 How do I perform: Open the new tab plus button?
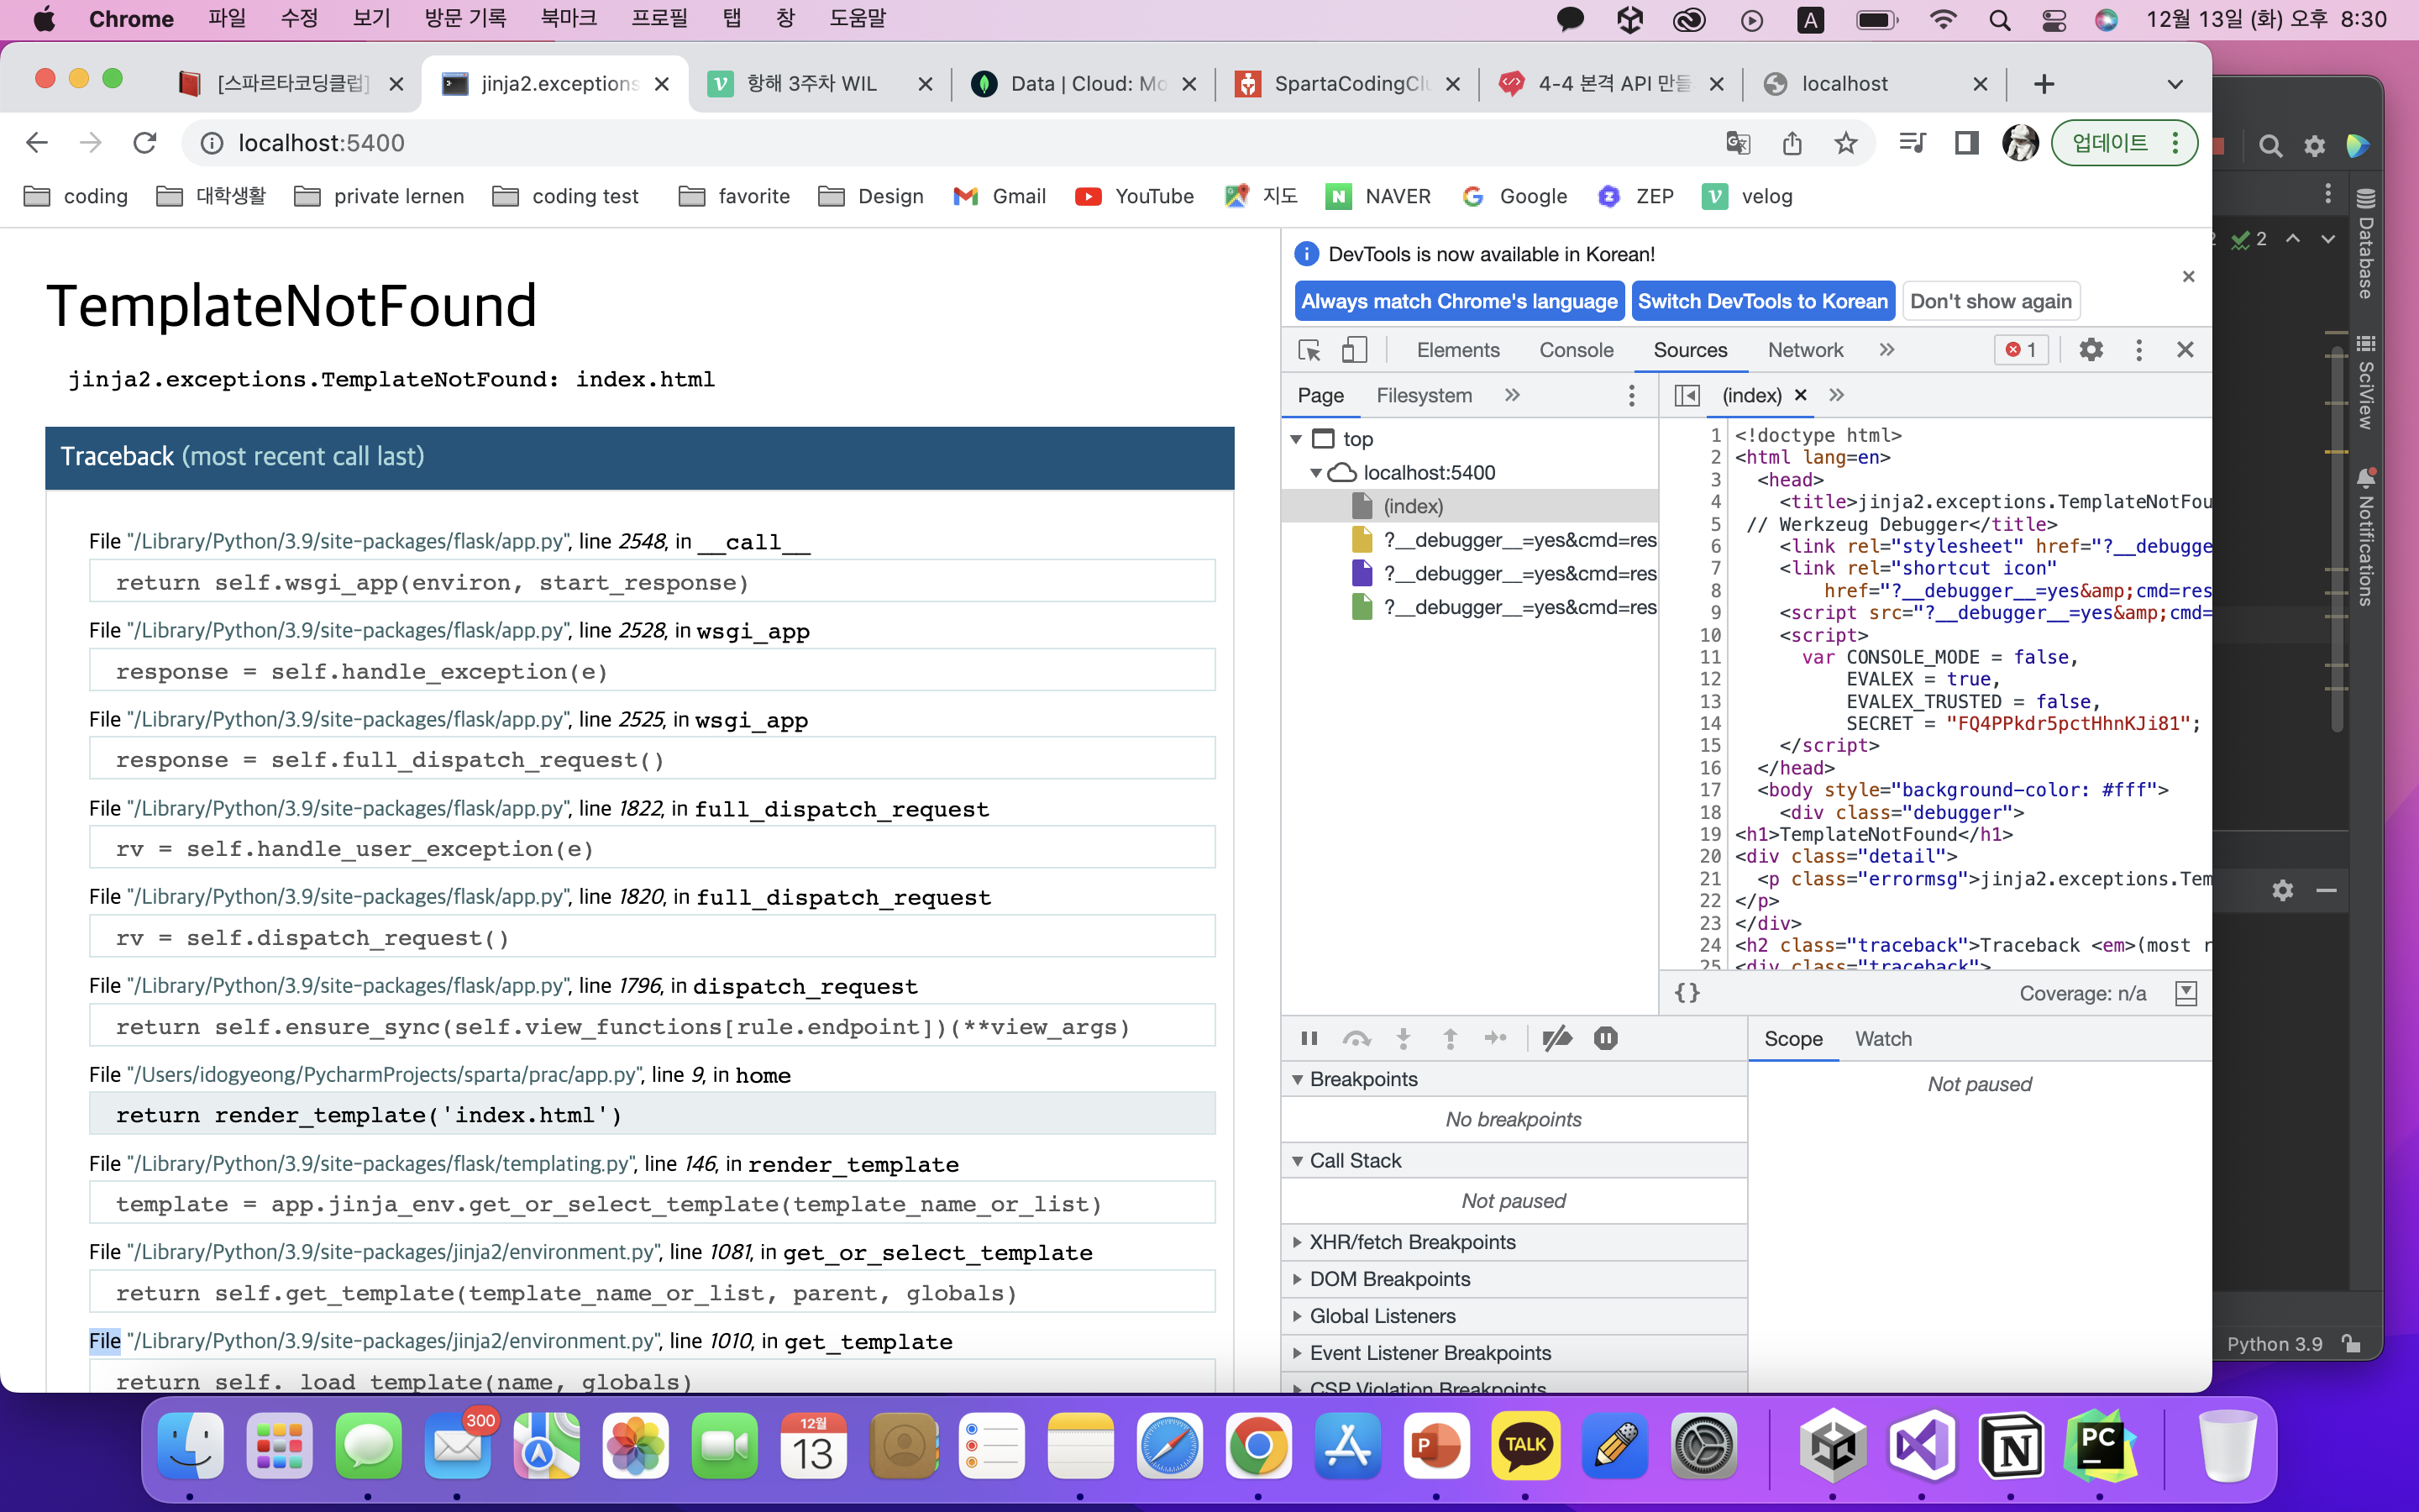pyautogui.click(x=2044, y=84)
